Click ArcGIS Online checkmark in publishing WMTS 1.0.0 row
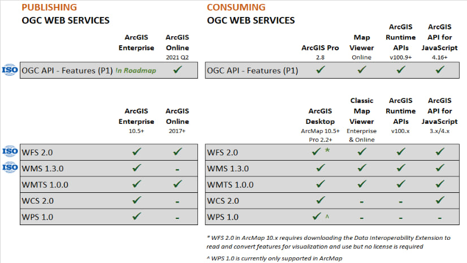 coord(177,184)
